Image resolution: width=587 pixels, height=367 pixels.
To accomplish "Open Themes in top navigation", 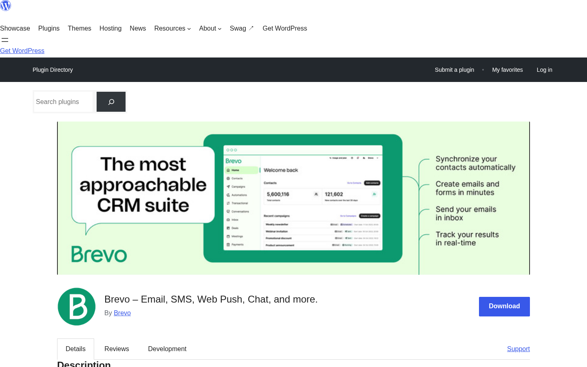I will tap(79, 29).
